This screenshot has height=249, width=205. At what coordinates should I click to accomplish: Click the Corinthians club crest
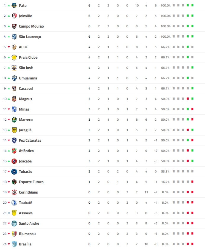click(x=14, y=192)
